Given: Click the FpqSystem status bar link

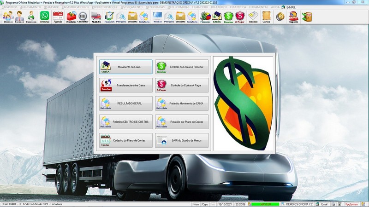Looking at the screenshot, I should click(351, 204).
